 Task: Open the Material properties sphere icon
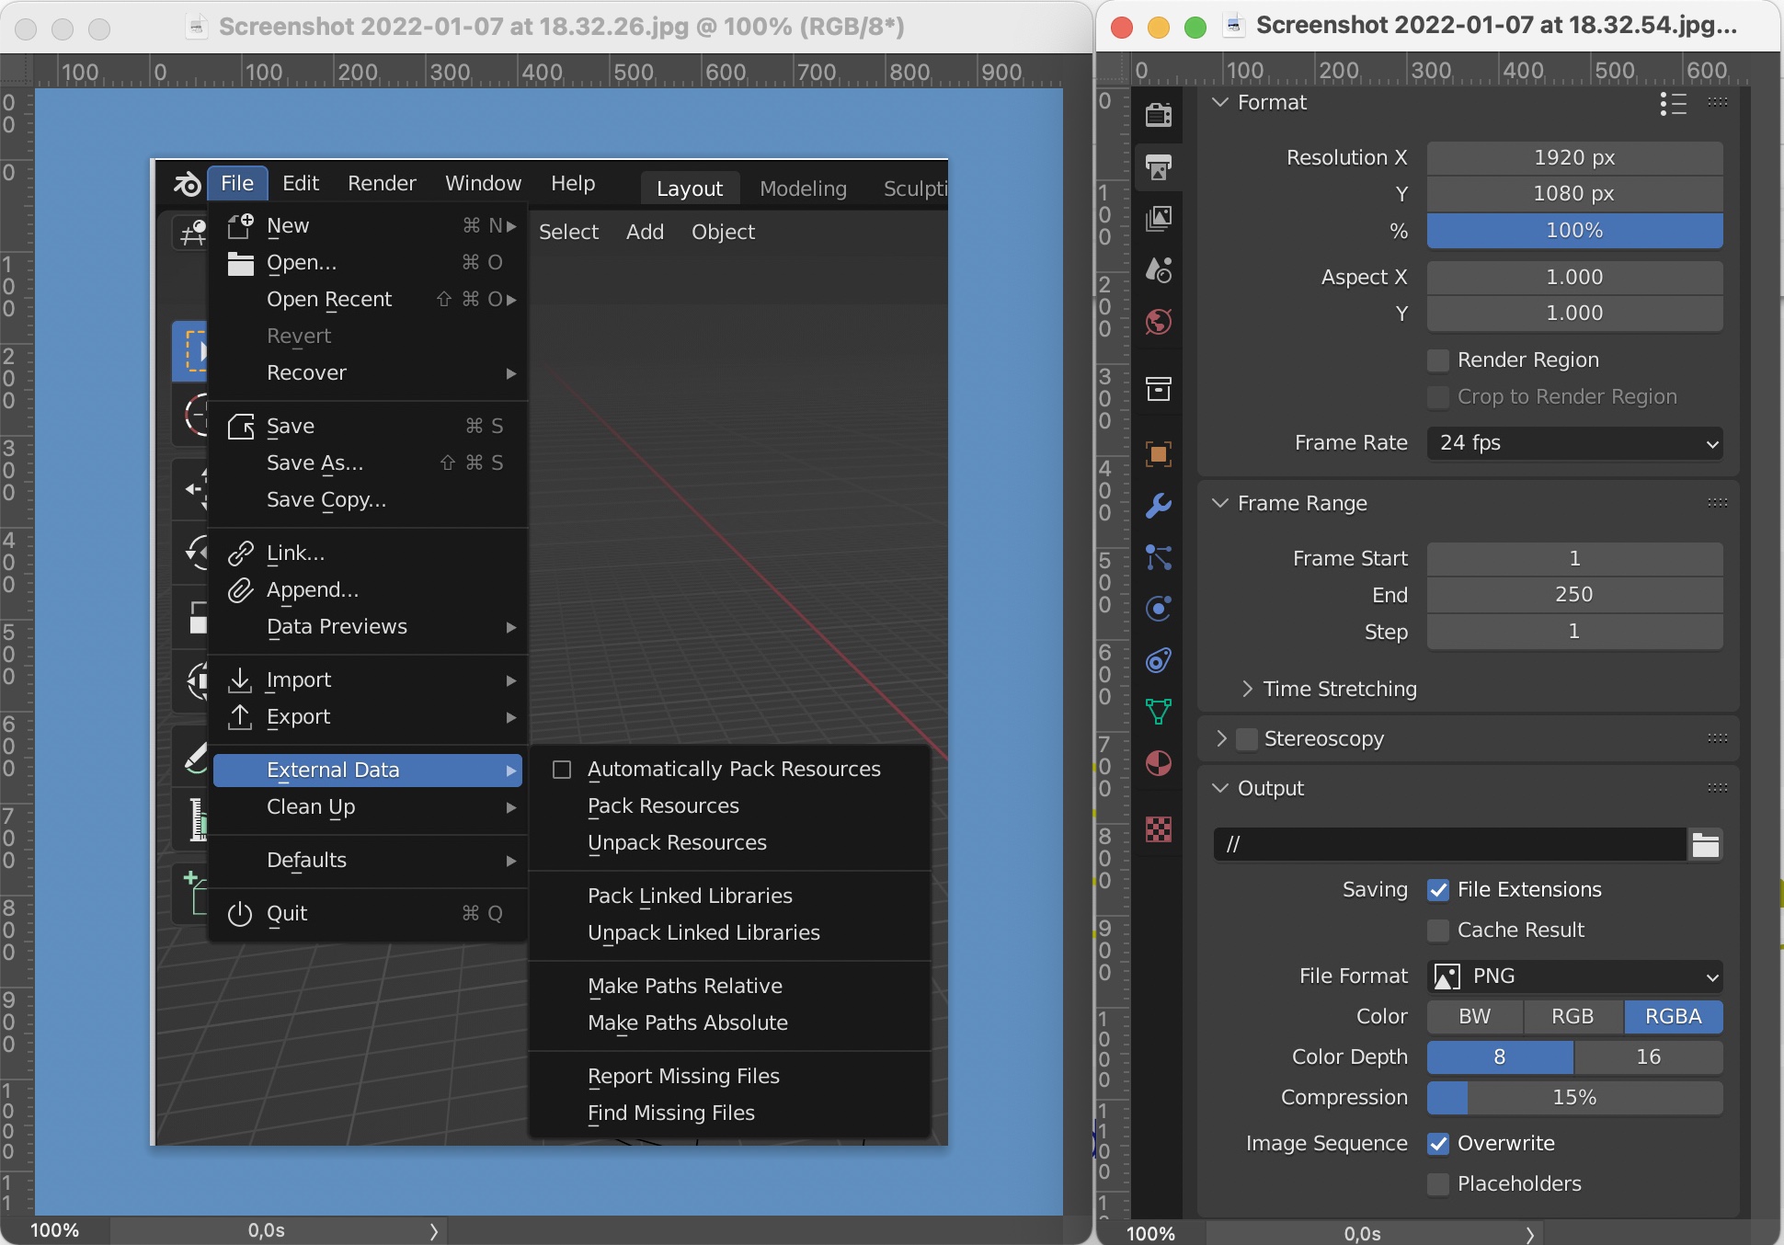(x=1159, y=763)
